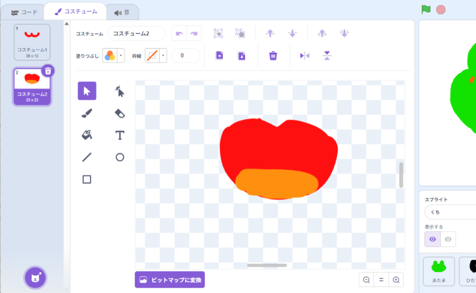Viewport: 476px width, 293px height.
Task: Select the Reshape tool
Action: tap(120, 91)
